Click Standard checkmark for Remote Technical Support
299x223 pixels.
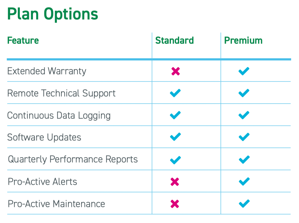pyautogui.click(x=175, y=93)
